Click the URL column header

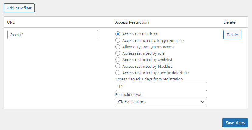tap(11, 22)
